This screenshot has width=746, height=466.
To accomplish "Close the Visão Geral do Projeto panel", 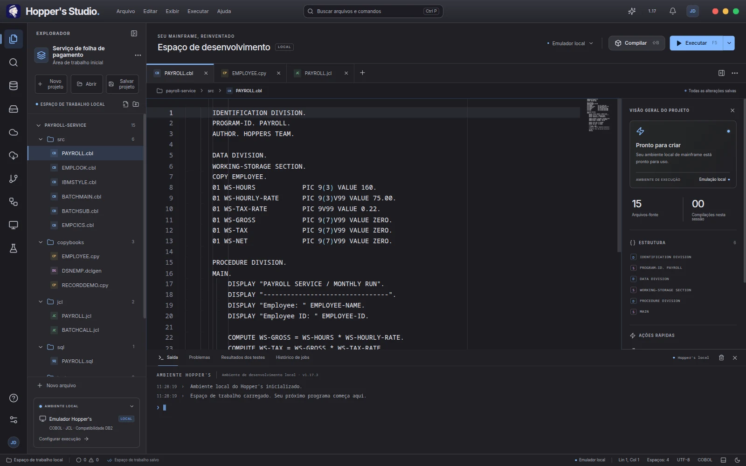I will pyautogui.click(x=732, y=110).
